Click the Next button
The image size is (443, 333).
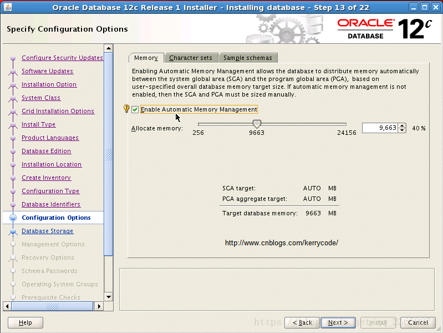(x=338, y=322)
